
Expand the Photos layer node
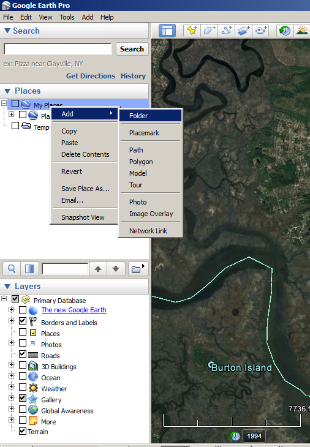coord(12,342)
